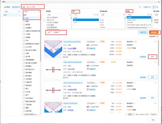Open more options for 0402X105M500NT row
162x124 pixels.
[156, 103]
